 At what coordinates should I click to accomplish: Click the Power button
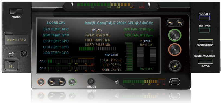tap(16, 11)
